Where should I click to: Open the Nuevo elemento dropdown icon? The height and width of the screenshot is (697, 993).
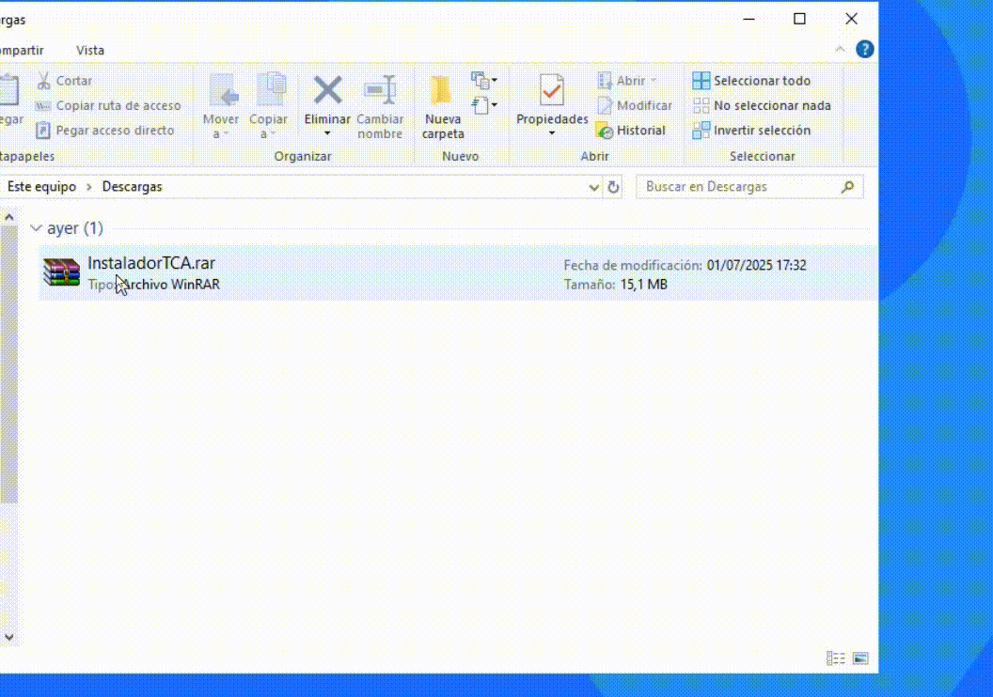[484, 81]
